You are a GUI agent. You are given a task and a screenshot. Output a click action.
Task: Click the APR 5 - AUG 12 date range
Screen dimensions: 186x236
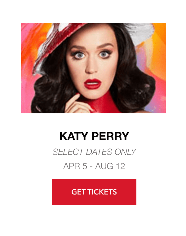94,166
